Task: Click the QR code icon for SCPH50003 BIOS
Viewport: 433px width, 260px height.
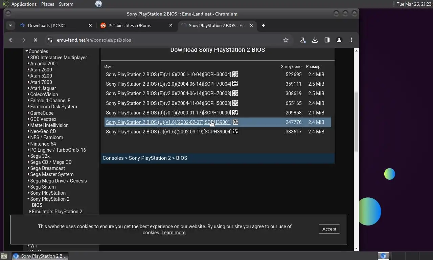Action: (235, 103)
